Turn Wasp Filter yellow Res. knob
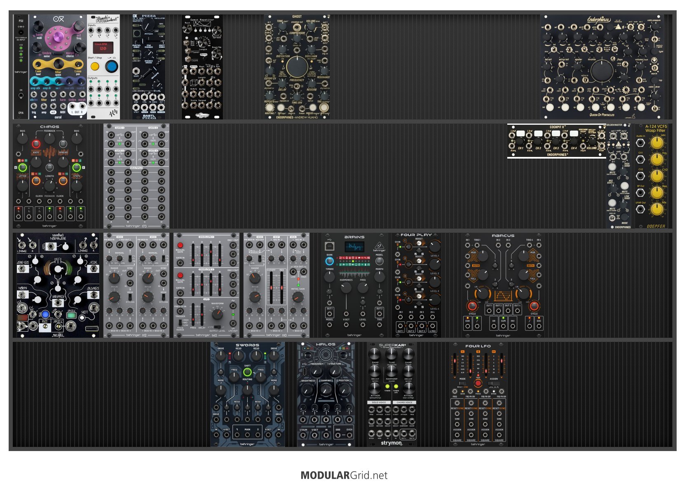Screen dimensions: 689x484 (656, 193)
